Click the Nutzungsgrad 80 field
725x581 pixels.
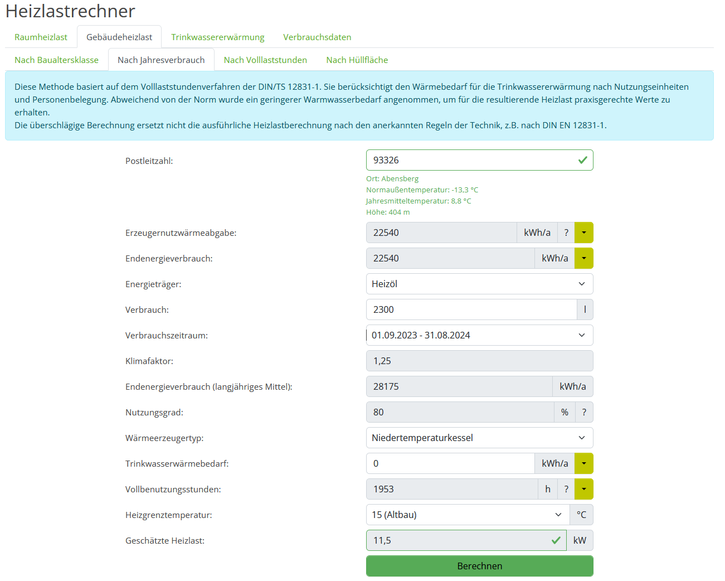[x=460, y=412]
